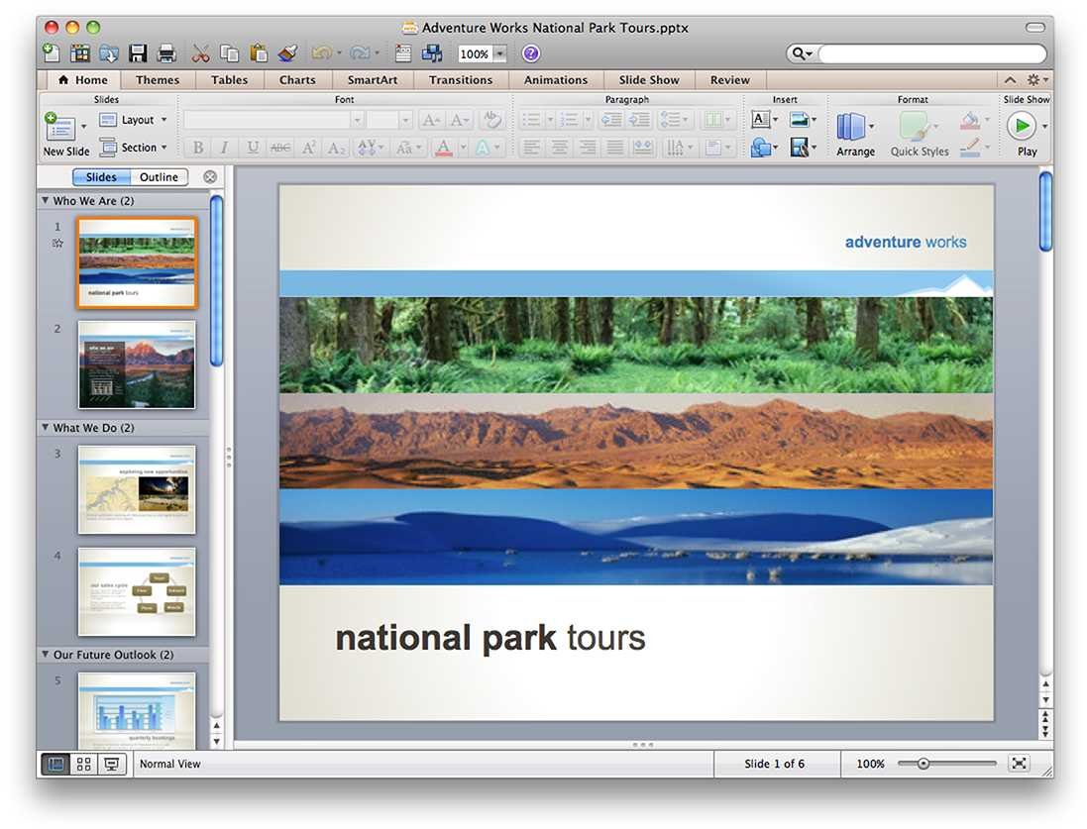Image resolution: width=1087 pixels, height=829 pixels.
Task: Click the Print icon in toolbar
Action: click(x=166, y=53)
